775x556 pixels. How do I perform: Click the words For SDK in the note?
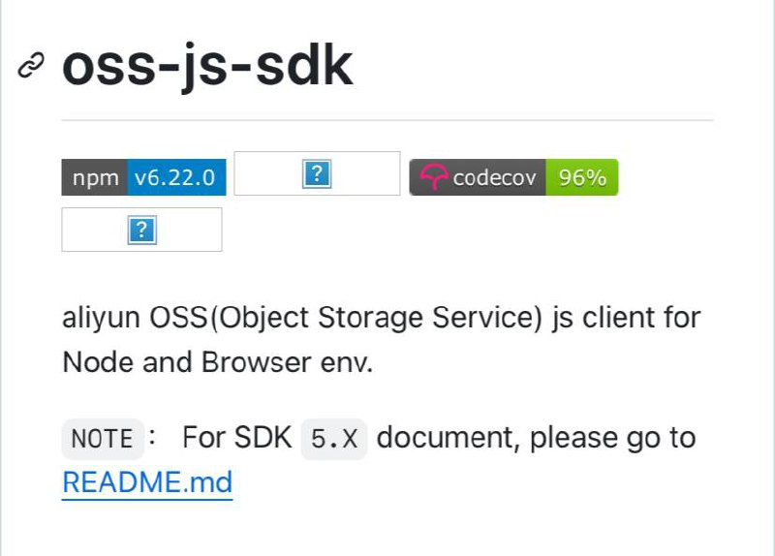[237, 438]
